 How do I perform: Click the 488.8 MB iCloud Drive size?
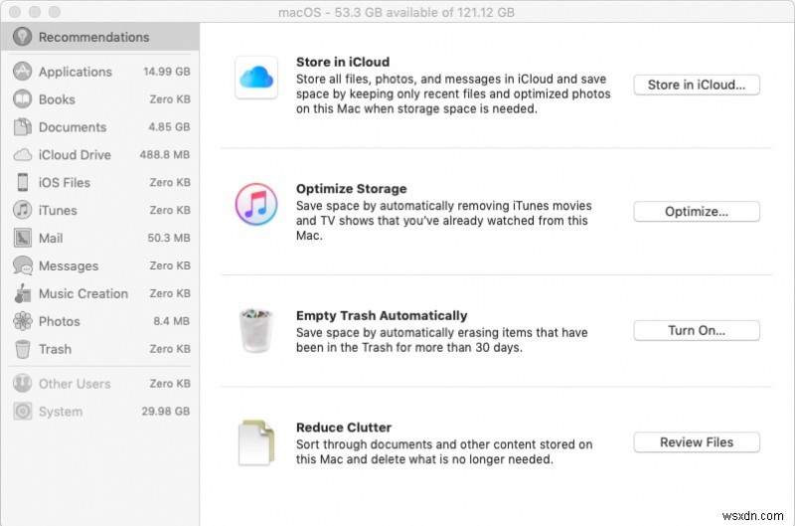pyautogui.click(x=165, y=155)
